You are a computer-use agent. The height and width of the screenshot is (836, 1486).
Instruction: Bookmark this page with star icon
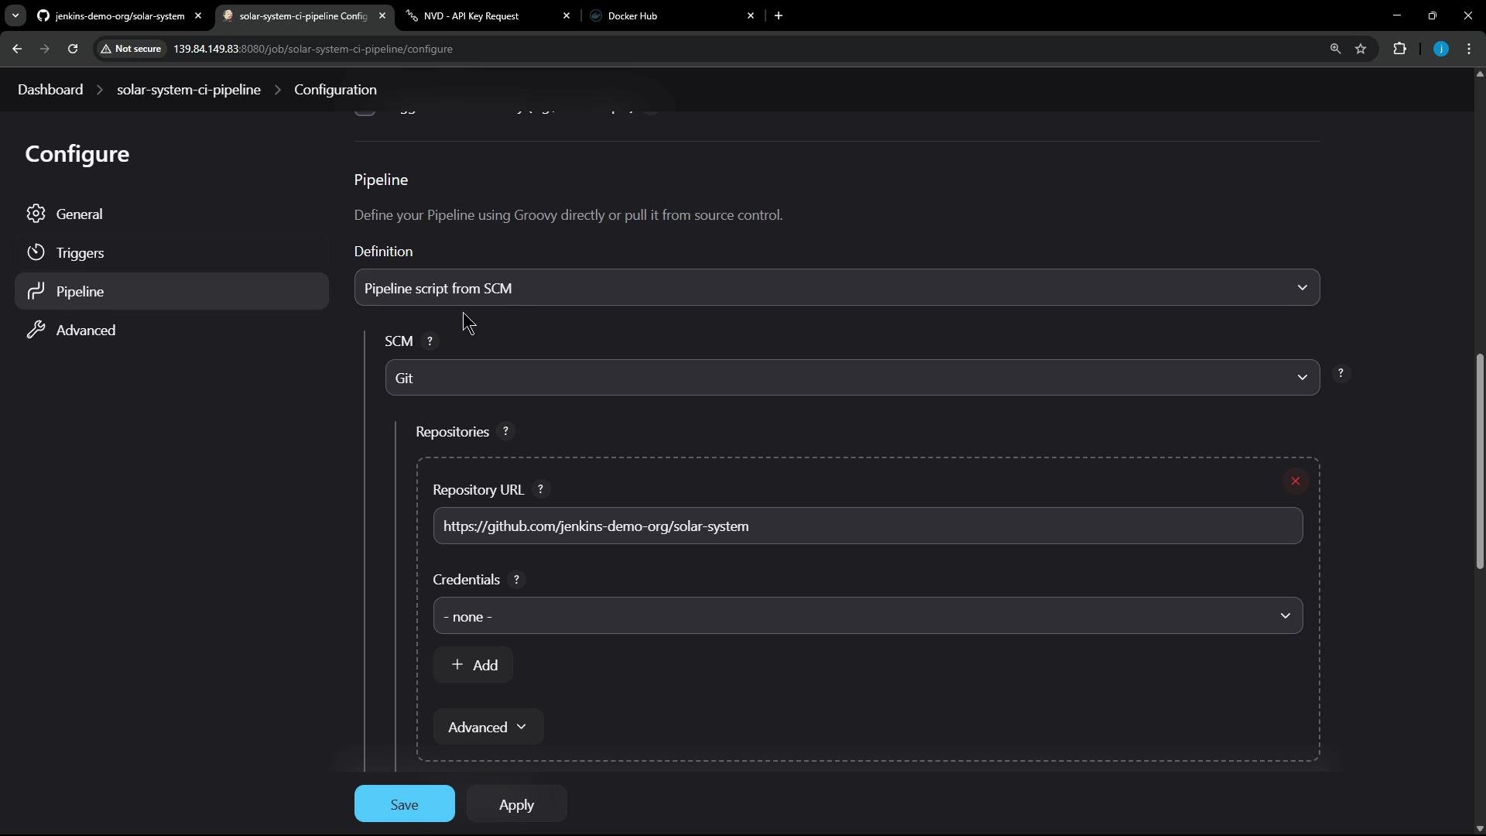point(1361,49)
